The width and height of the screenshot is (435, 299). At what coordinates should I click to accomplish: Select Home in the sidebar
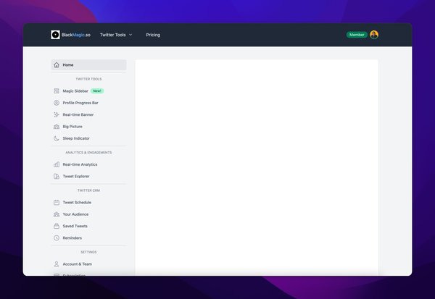(88, 65)
